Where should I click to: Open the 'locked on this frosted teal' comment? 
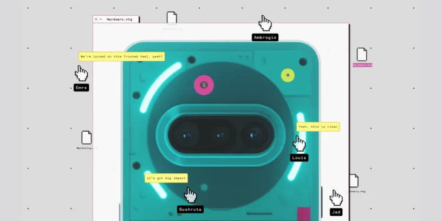click(121, 56)
